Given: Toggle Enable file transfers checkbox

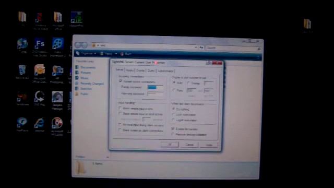Looking at the screenshot, I should pyautogui.click(x=173, y=129).
